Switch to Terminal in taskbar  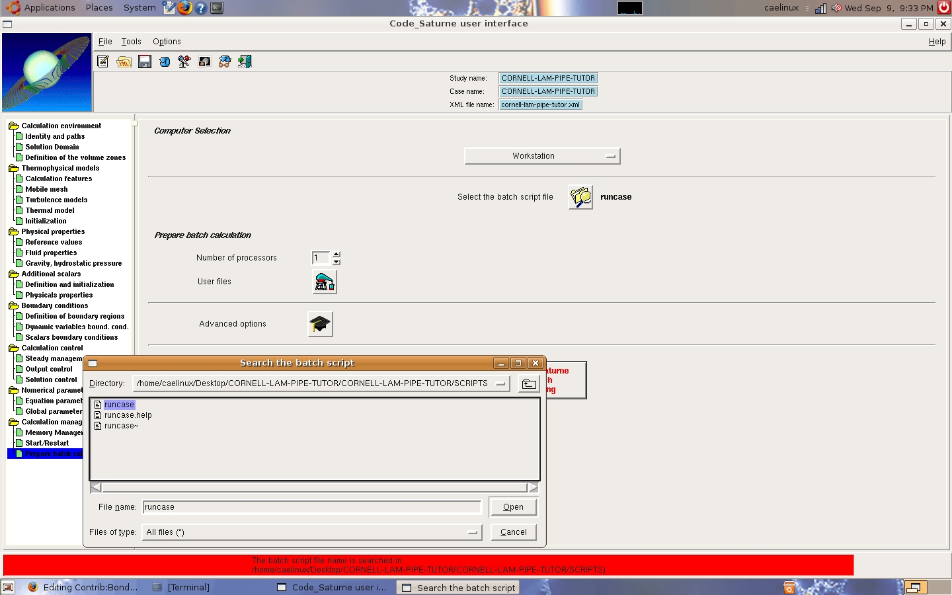tap(181, 587)
